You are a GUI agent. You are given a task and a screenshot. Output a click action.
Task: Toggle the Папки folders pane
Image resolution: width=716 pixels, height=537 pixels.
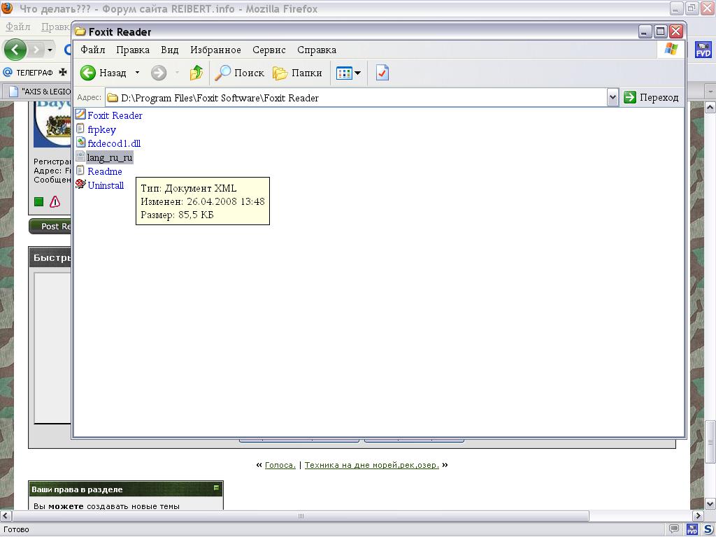click(298, 73)
